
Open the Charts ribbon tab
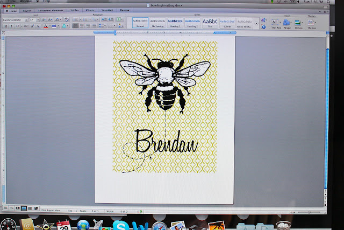(90, 10)
